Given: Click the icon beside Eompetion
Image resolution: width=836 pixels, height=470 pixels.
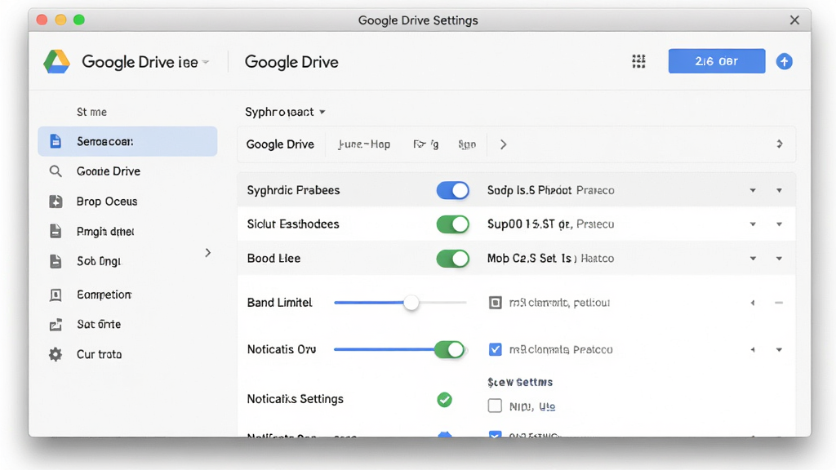Looking at the screenshot, I should [56, 295].
